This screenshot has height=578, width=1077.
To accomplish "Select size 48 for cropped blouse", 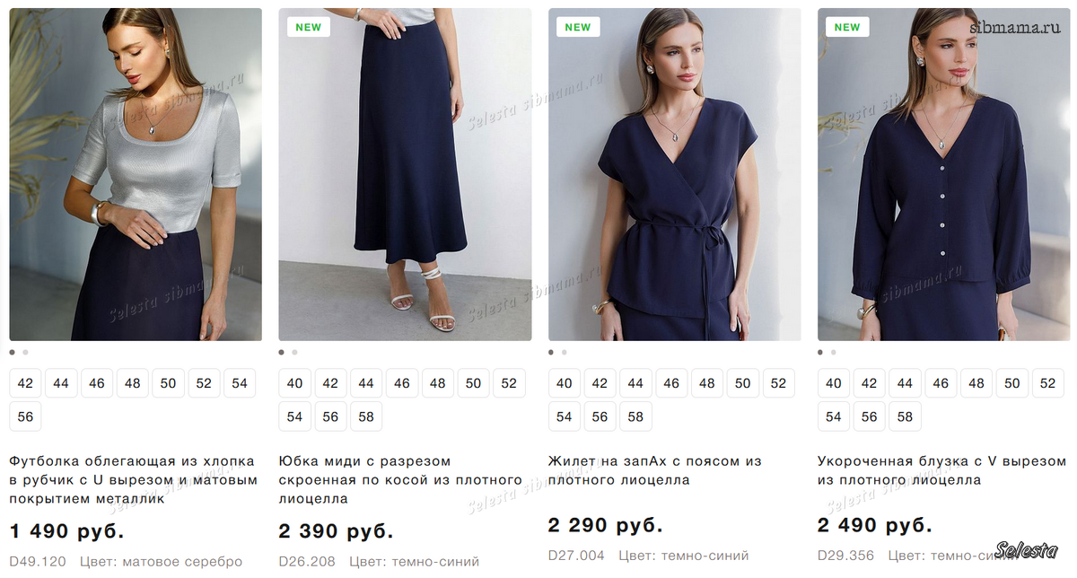I will click(x=976, y=383).
